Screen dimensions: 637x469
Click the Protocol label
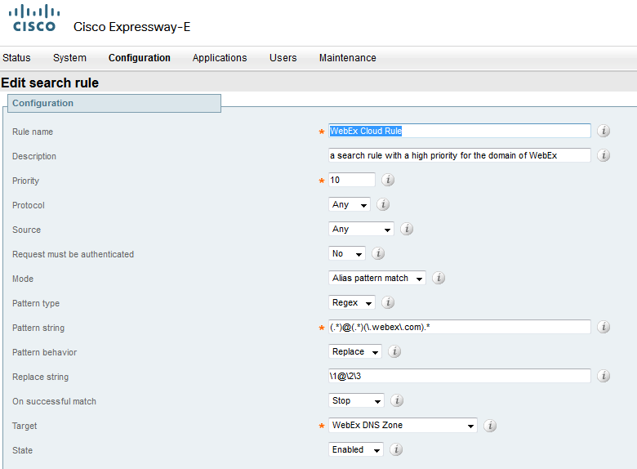click(x=28, y=205)
